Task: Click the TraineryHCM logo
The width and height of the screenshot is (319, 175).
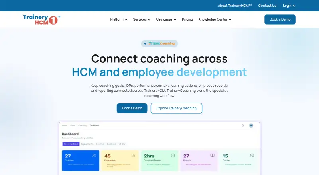Action: [x=41, y=20]
